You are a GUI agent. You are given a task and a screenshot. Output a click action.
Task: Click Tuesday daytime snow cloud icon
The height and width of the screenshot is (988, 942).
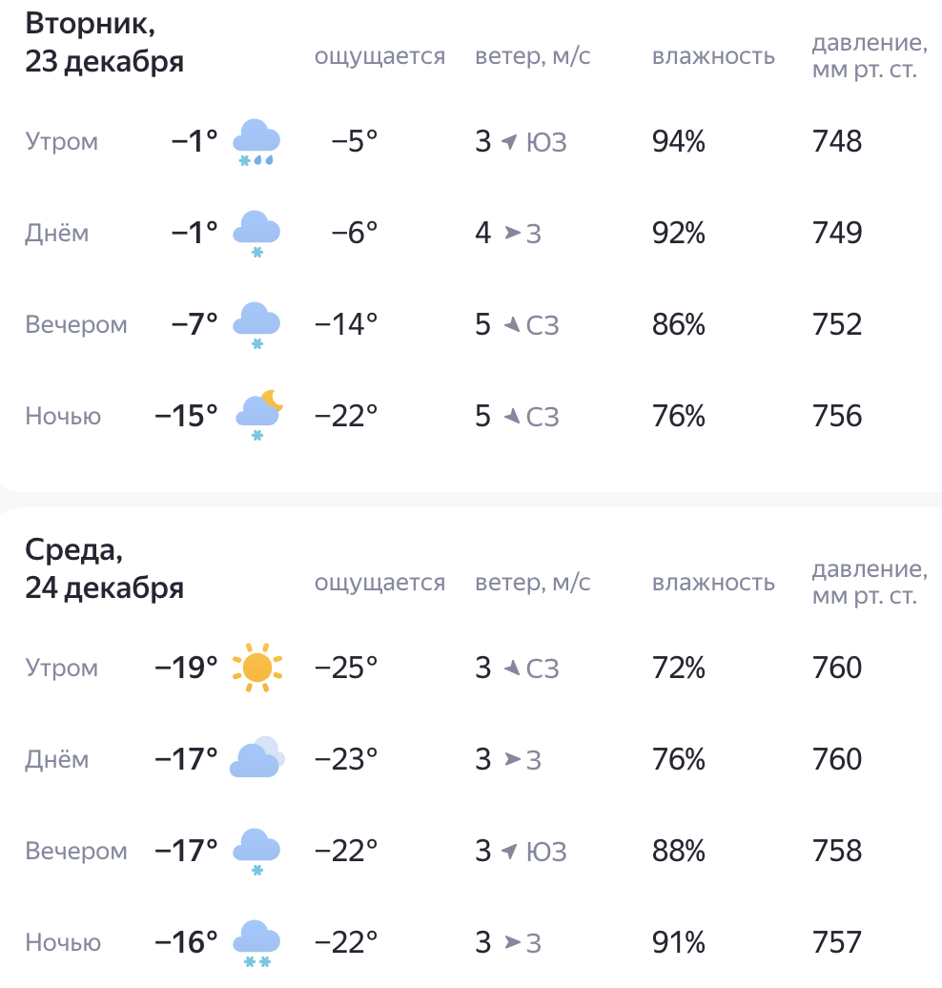[x=256, y=234]
